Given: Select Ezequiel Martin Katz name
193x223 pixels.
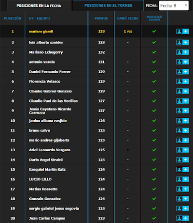Looking at the screenshot, I should (47, 169).
